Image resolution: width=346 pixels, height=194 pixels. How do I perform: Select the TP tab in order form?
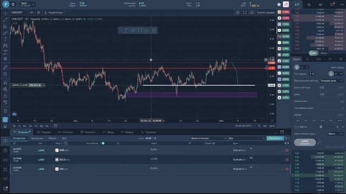pos(330,59)
